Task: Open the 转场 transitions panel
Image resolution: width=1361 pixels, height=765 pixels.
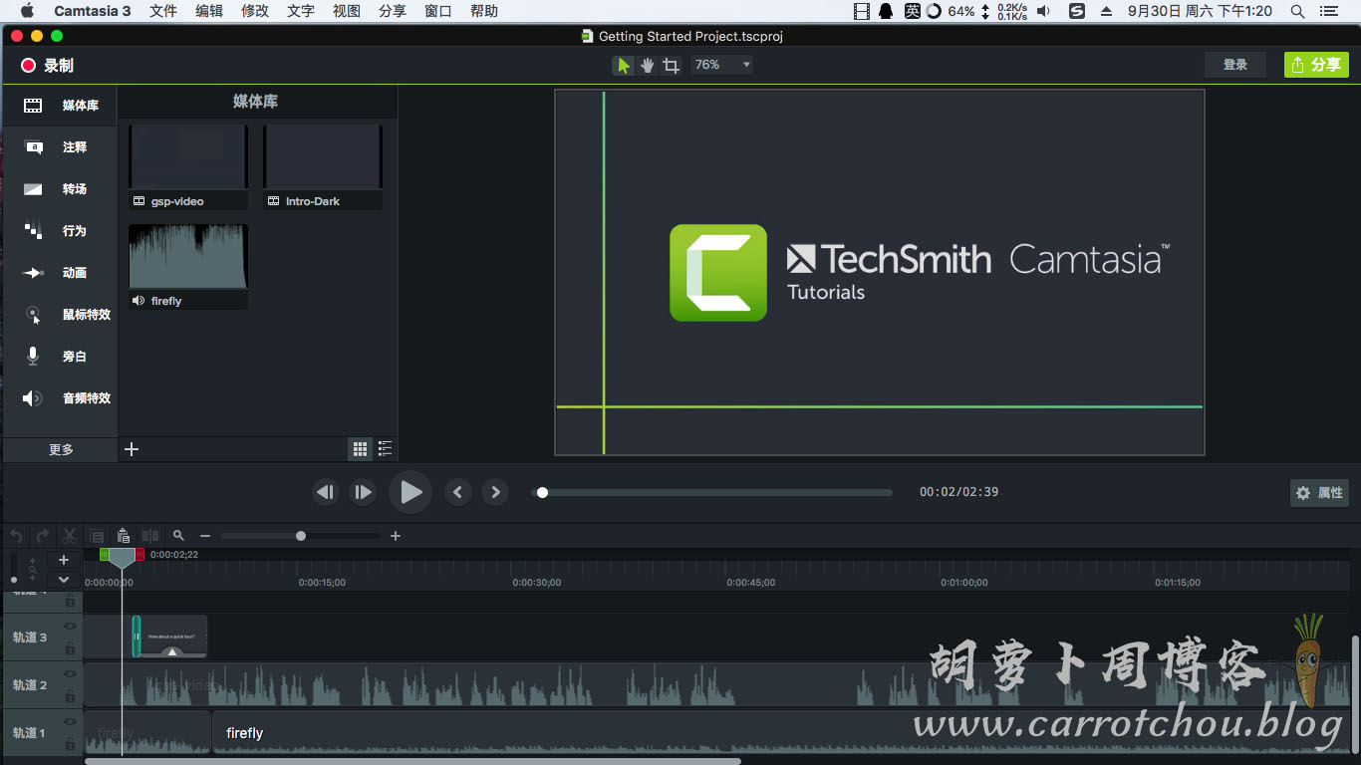Action: [x=60, y=189]
